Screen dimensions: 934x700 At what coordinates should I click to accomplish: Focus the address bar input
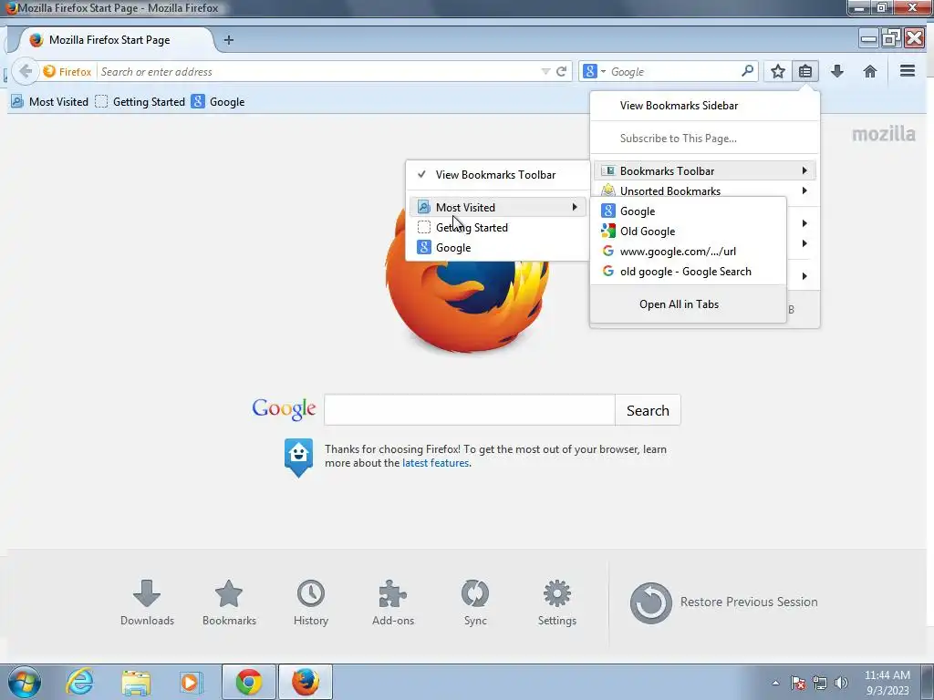point(318,71)
